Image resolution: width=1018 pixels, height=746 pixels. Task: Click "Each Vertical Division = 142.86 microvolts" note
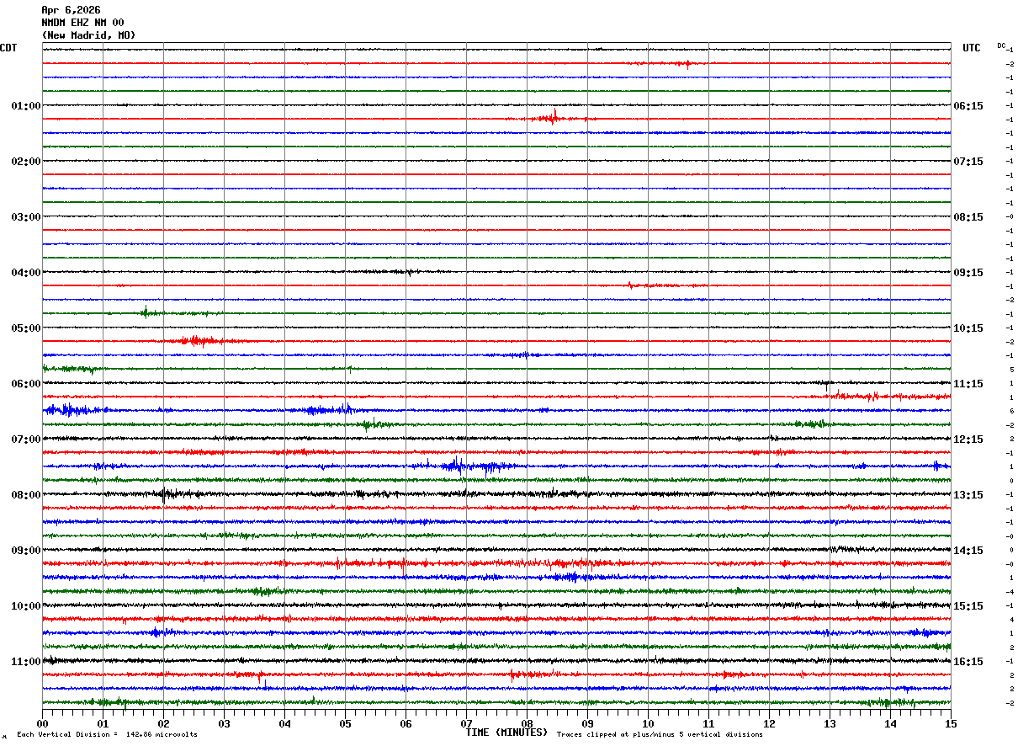pyautogui.click(x=107, y=735)
